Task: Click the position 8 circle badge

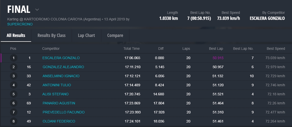Action: [x=13, y=121]
